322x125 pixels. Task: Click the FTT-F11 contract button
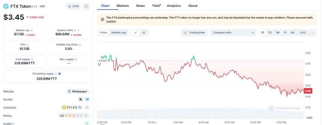[72, 107]
